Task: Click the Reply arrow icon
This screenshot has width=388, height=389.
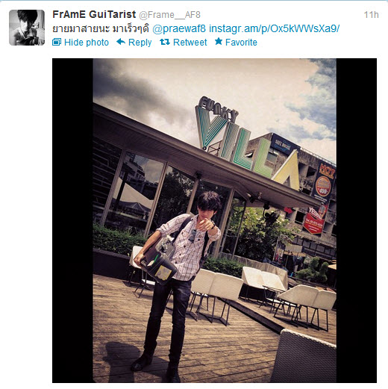Action: coord(121,42)
